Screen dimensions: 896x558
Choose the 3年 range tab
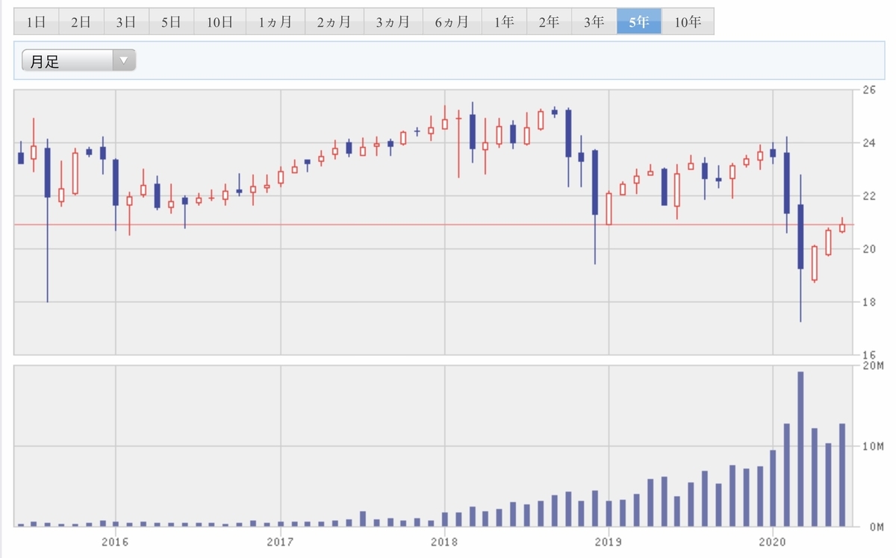tap(594, 22)
